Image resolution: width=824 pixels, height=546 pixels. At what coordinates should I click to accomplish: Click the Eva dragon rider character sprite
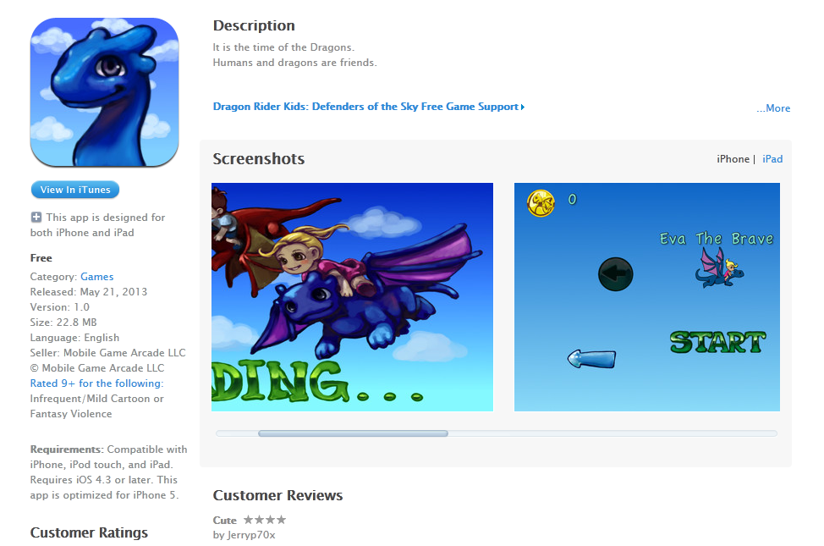click(x=719, y=267)
